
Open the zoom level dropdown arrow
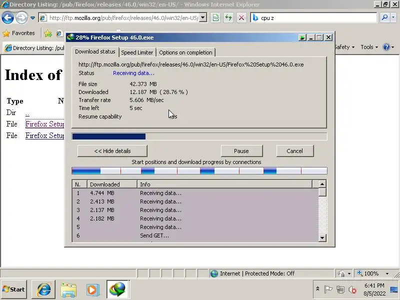click(x=387, y=273)
